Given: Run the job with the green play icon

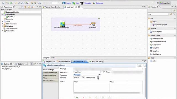Looking at the screenshot, I should [11, 3].
